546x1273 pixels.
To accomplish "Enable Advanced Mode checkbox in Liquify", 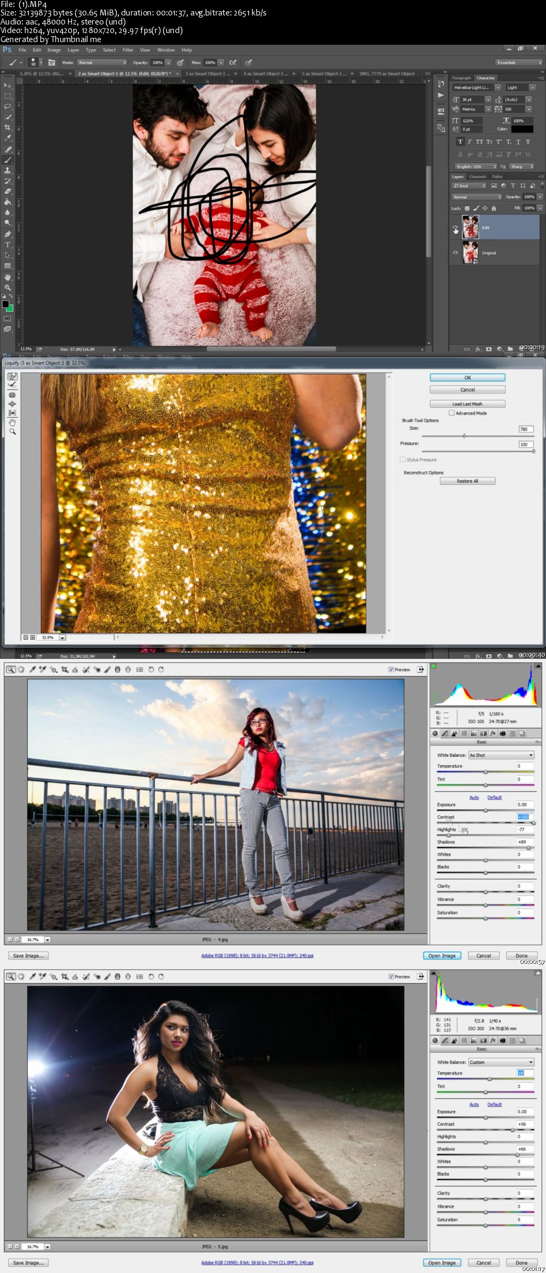I will click(452, 413).
